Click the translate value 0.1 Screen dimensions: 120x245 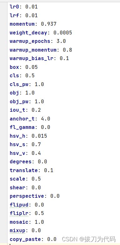[x=48, y=170]
